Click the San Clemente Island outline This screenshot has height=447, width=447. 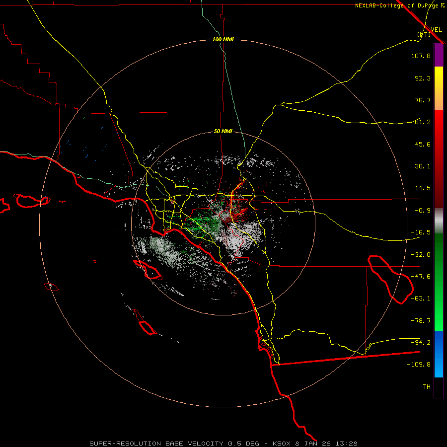[145, 322]
